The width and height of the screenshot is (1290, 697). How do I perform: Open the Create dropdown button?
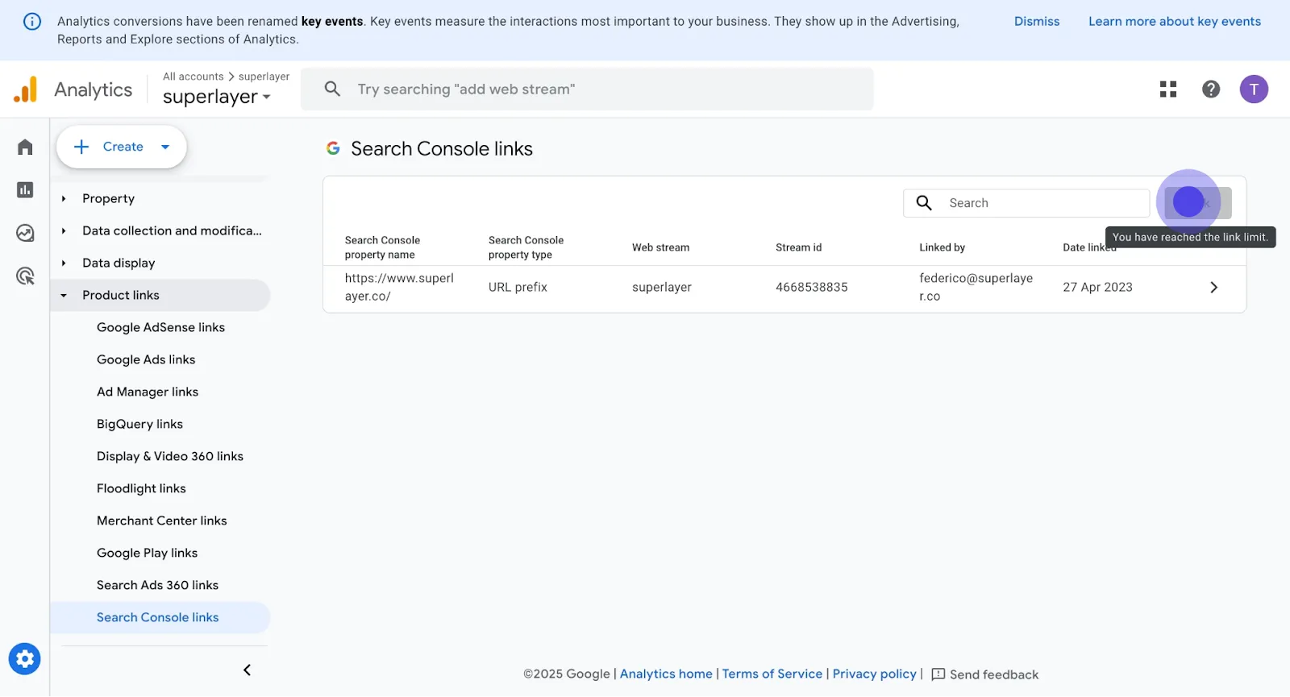(122, 147)
